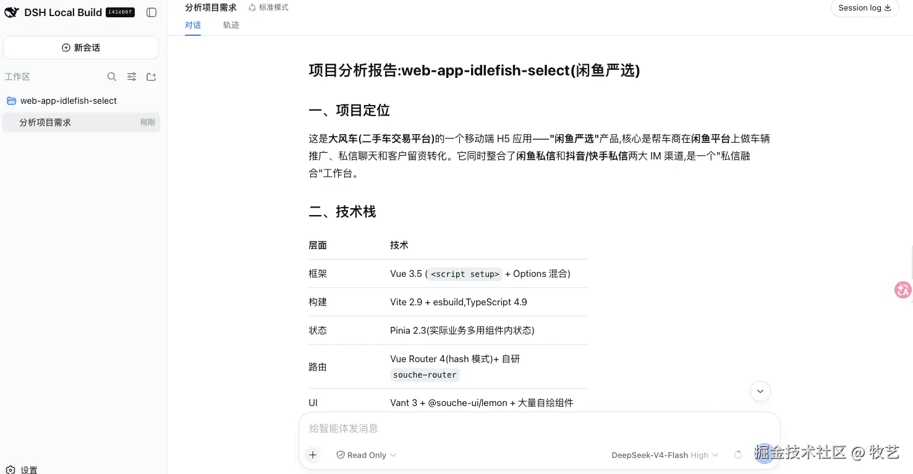Viewport: 913px width, 474px height.
Task: Jump to bottom with the chevron button
Action: 760,391
